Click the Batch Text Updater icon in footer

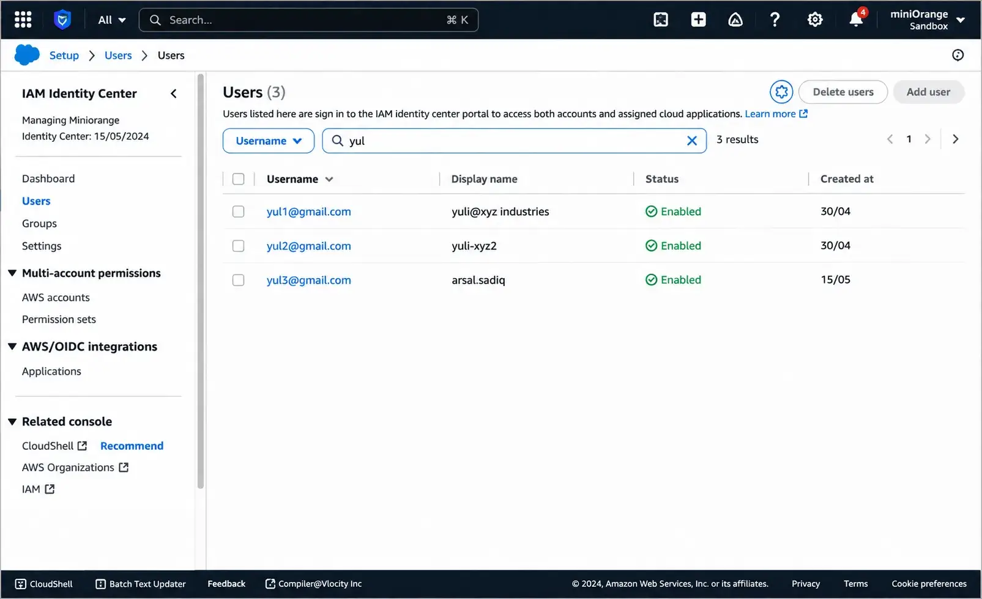pos(101,584)
